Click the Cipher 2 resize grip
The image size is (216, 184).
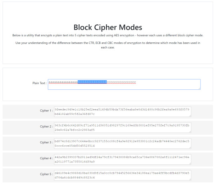coord(190,132)
